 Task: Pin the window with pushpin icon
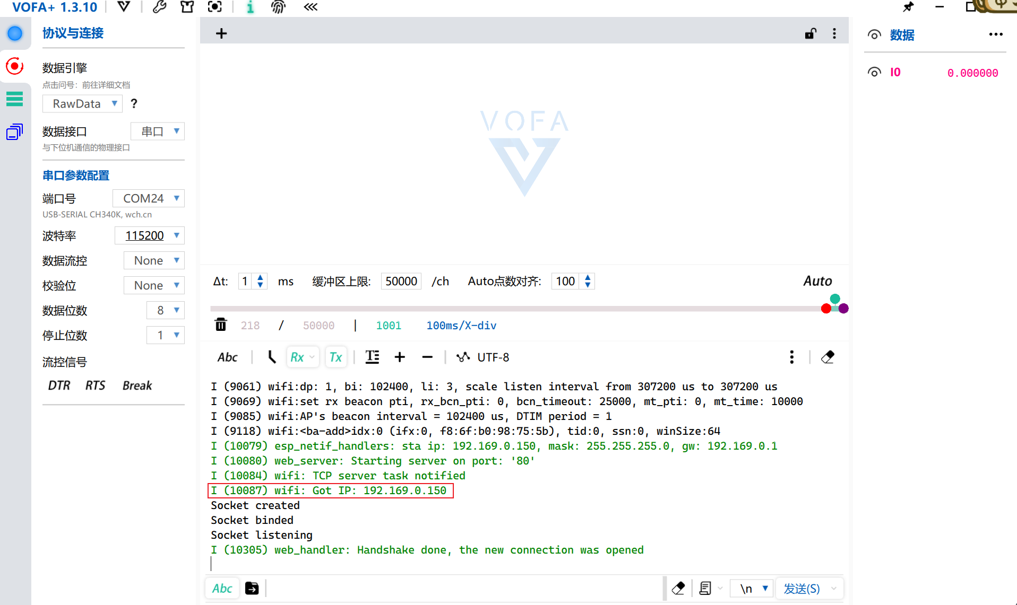pos(908,7)
